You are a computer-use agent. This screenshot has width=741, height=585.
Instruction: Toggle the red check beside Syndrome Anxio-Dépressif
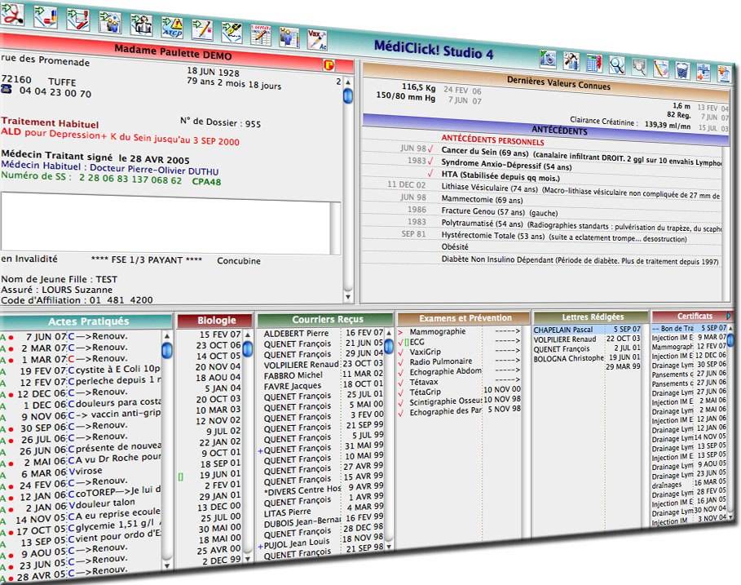pyautogui.click(x=430, y=161)
